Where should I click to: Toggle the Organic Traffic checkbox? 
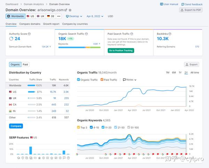tap(78, 79)
